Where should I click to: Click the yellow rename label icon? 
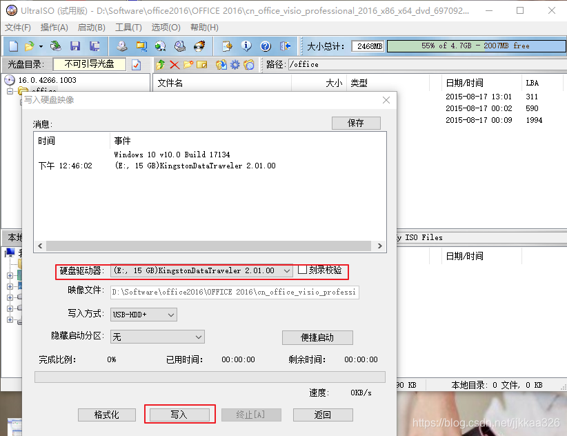point(202,65)
